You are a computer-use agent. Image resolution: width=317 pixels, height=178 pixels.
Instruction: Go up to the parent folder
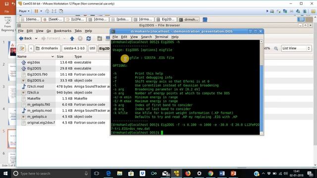pyautogui.click(x=72, y=39)
